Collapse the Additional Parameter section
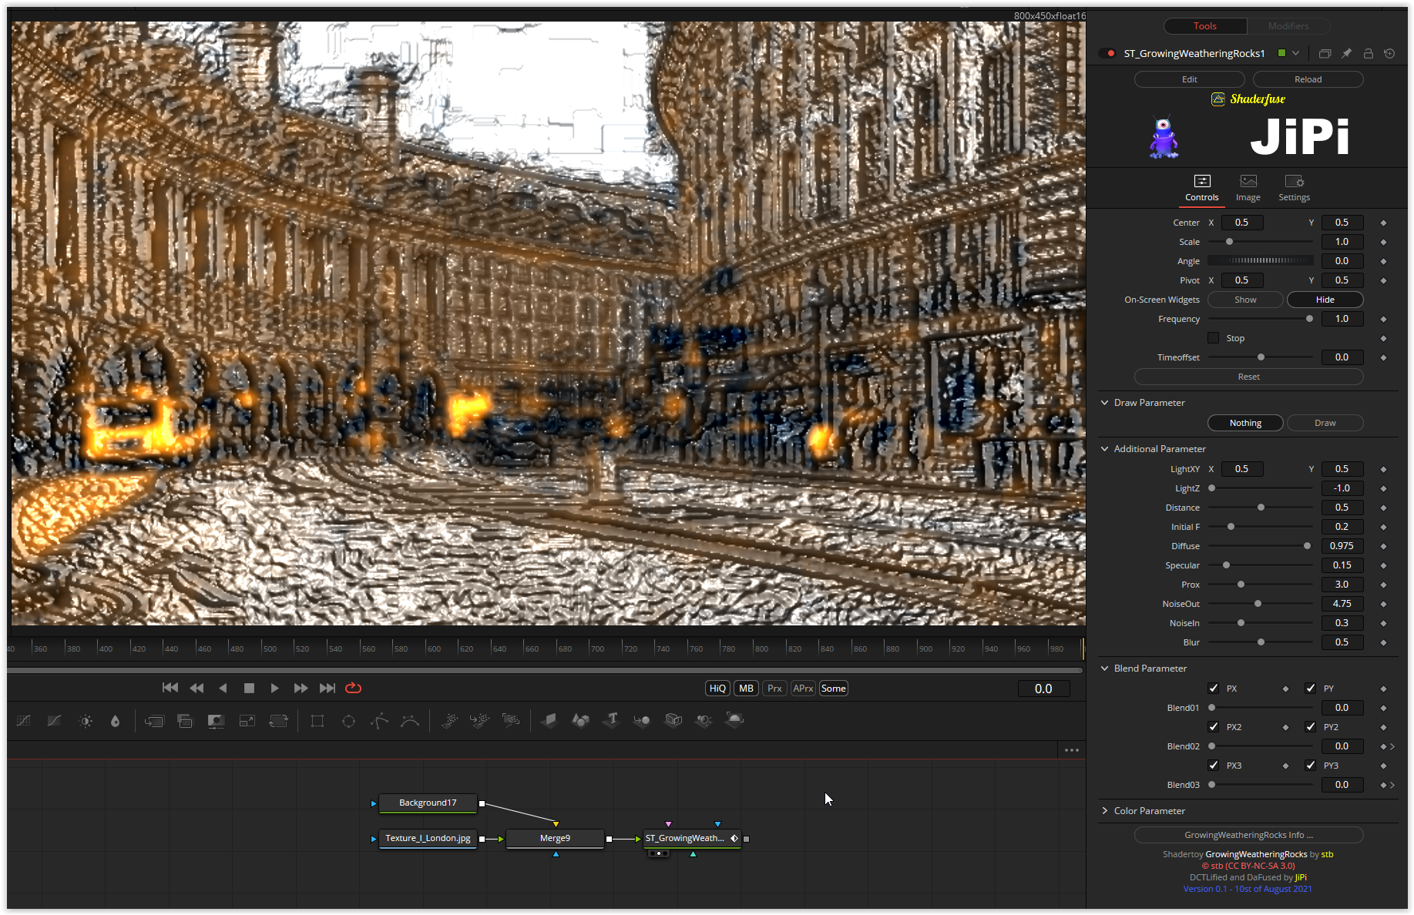The width and height of the screenshot is (1414, 915). (x=1105, y=449)
